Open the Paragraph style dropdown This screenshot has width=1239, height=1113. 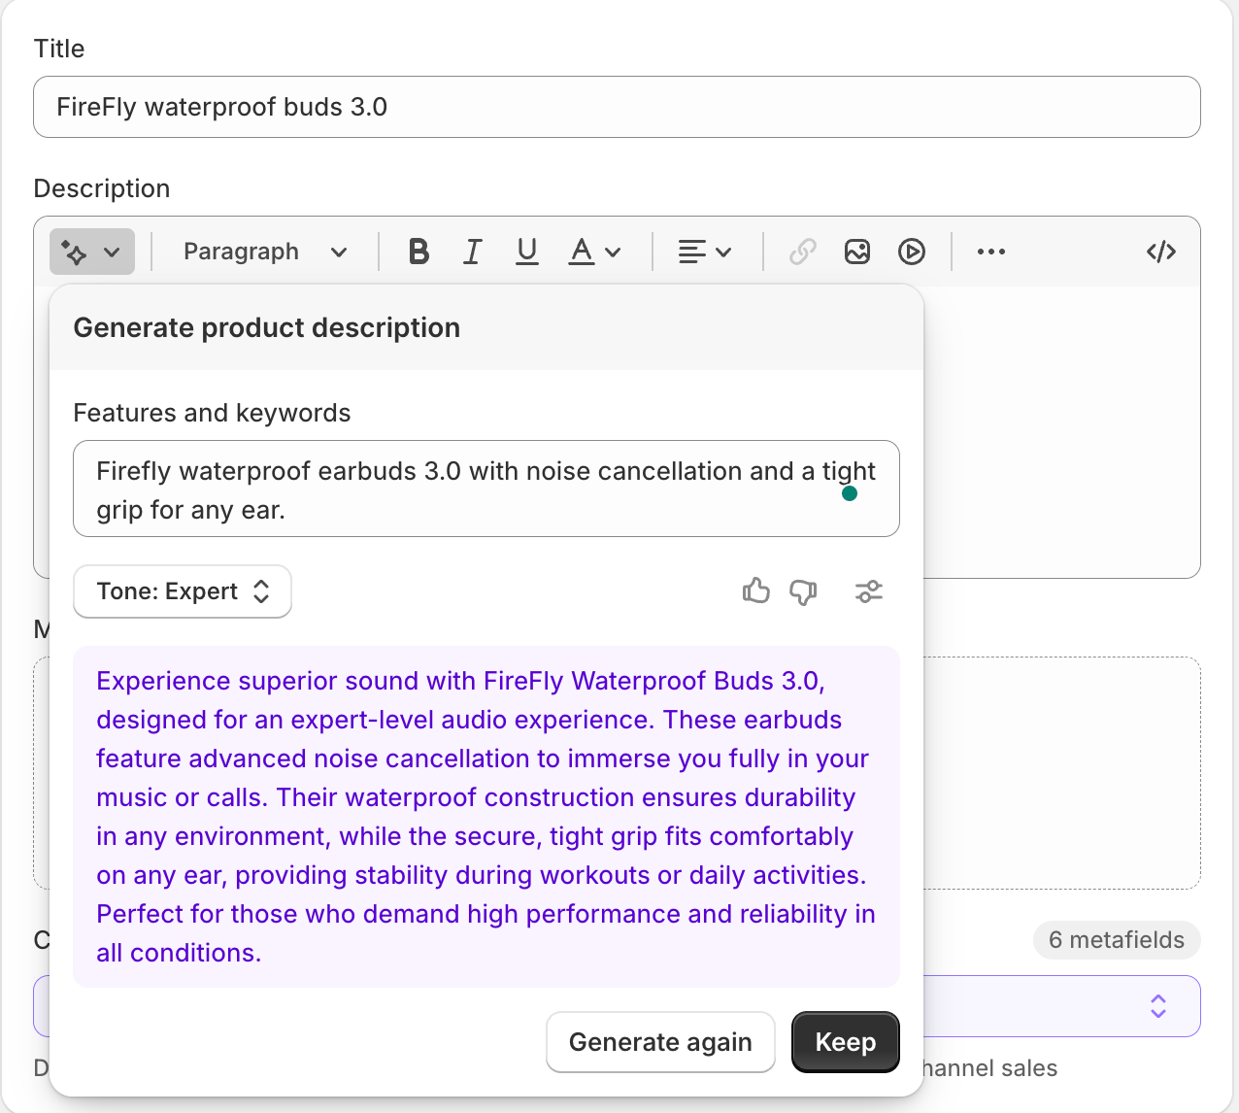pyautogui.click(x=265, y=252)
